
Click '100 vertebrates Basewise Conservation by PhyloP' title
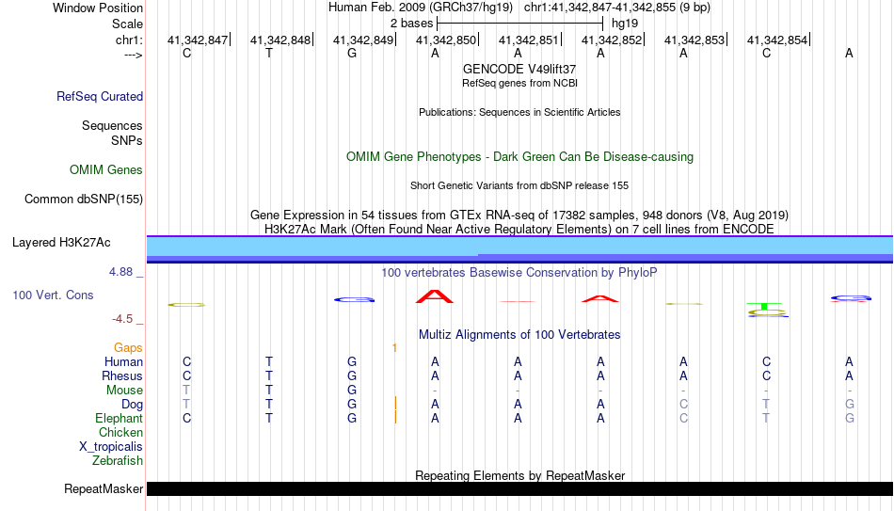519,273
